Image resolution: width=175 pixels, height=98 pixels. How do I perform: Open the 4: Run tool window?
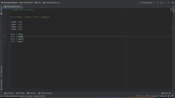173,9
